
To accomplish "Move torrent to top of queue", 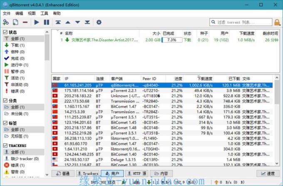I will [58, 22].
